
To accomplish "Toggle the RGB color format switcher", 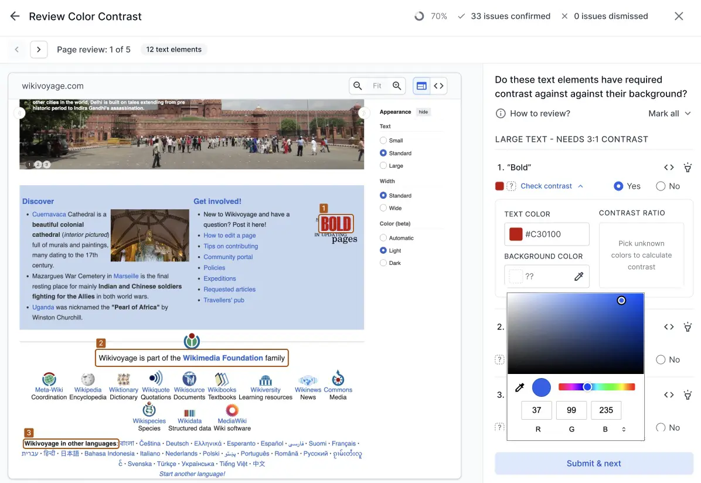I will click(624, 430).
